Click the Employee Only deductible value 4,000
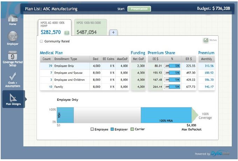 pos(96,66)
